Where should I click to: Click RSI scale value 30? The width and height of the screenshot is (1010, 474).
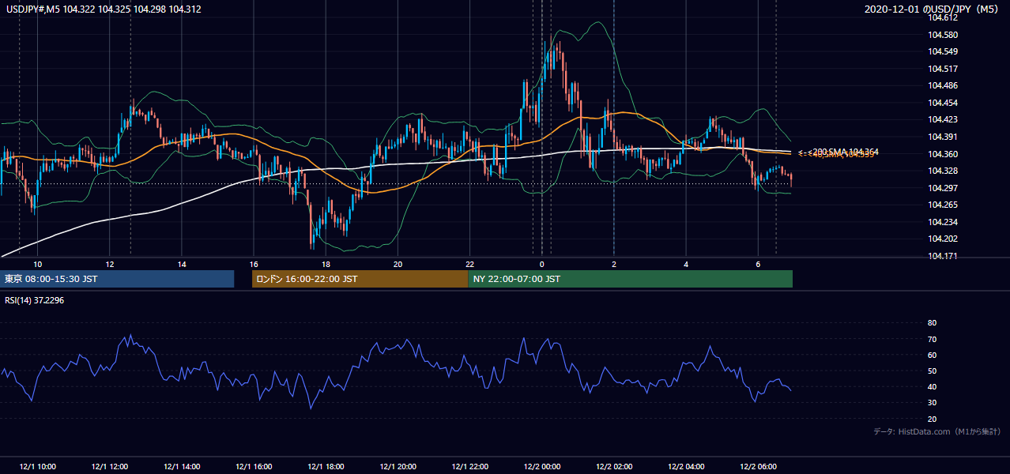click(x=932, y=403)
